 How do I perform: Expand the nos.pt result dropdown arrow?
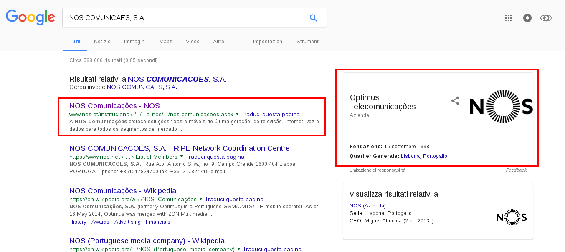[x=237, y=114]
